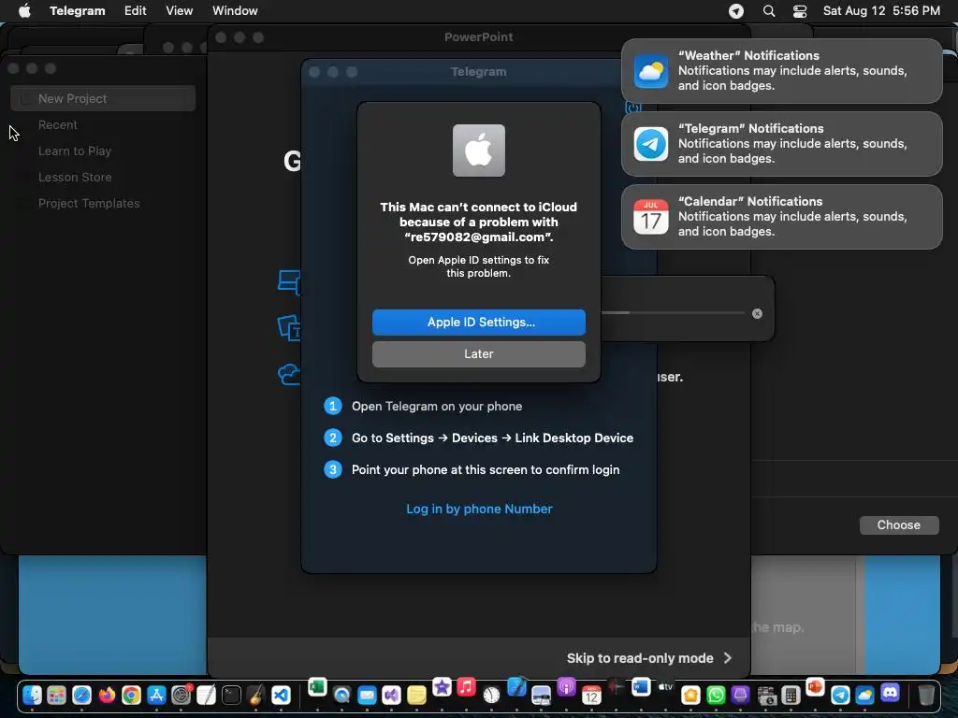Open the Telegram menu in menu bar
The height and width of the screenshot is (718, 958).
(x=77, y=10)
